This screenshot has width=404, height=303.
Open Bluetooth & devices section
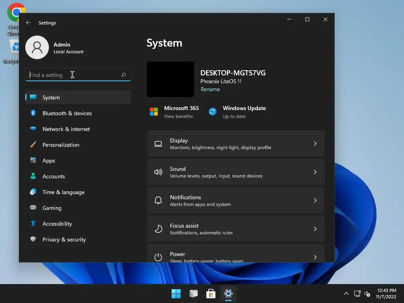coord(78,113)
